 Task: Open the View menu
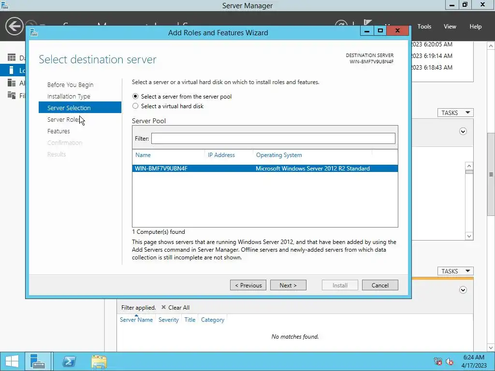pos(450,27)
